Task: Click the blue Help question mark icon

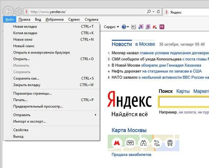Action: click(x=124, y=27)
